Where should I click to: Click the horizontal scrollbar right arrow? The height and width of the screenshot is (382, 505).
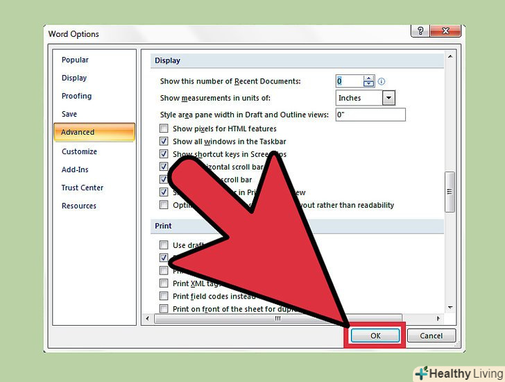(x=438, y=319)
